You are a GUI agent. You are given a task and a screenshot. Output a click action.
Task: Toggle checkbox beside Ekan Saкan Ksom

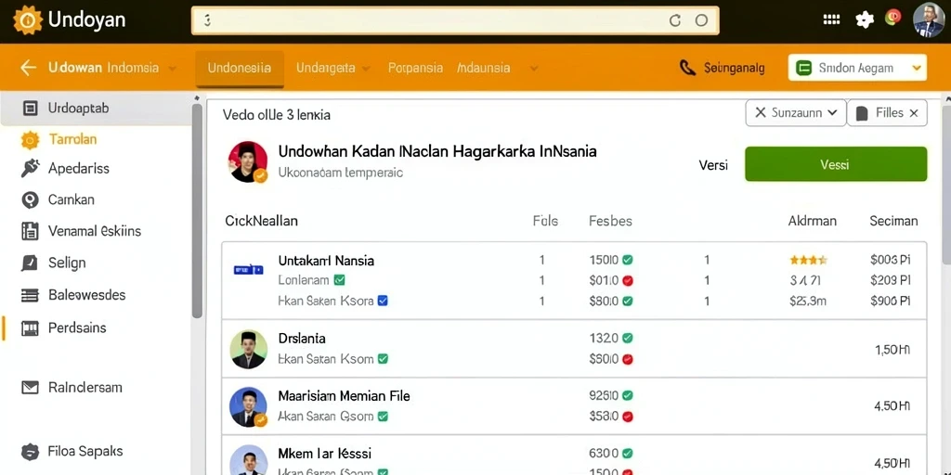point(383,359)
